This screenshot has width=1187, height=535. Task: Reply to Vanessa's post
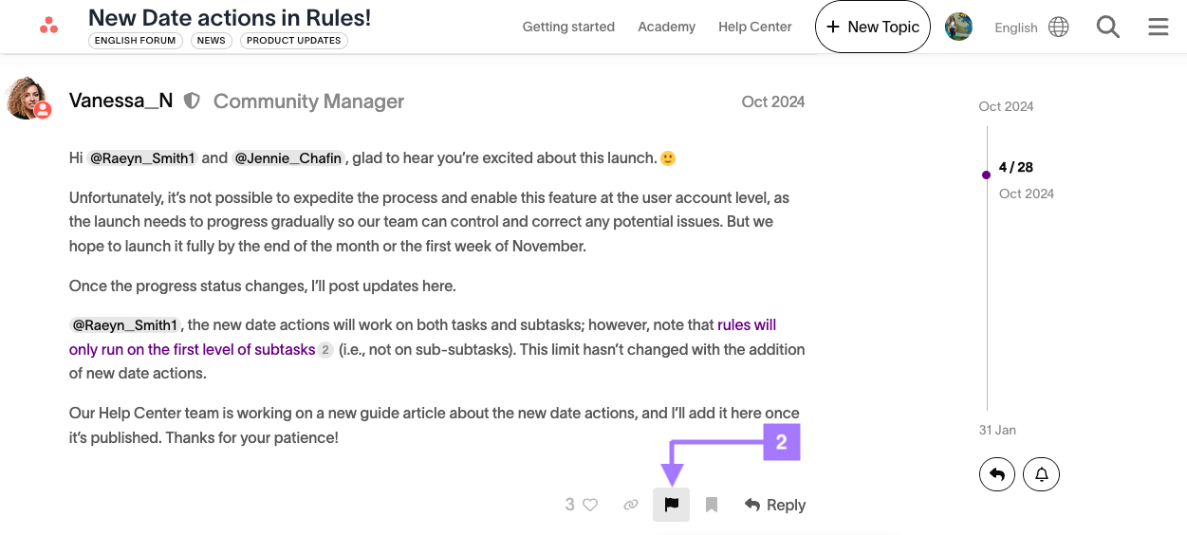click(775, 505)
